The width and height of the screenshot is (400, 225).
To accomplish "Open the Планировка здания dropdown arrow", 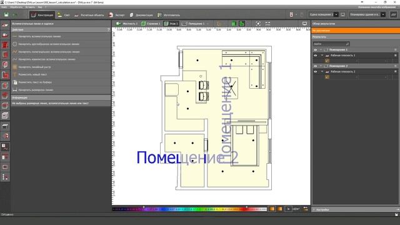I will (383, 15).
